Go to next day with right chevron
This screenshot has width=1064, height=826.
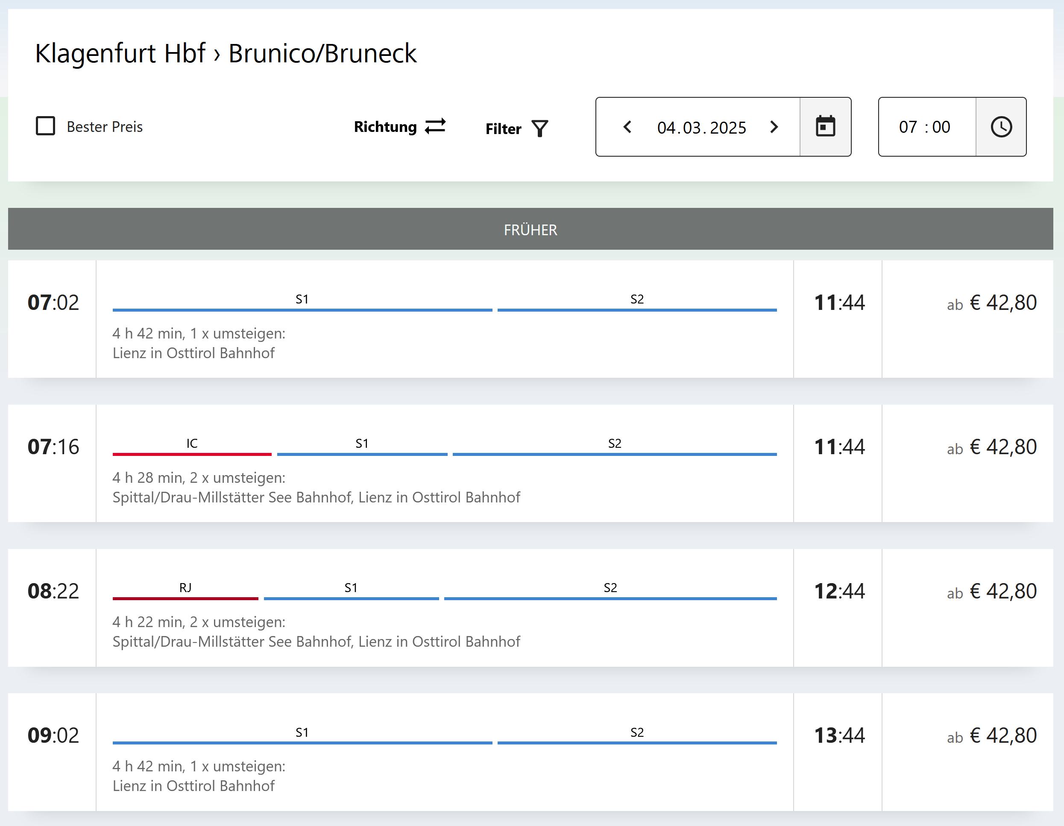774,127
